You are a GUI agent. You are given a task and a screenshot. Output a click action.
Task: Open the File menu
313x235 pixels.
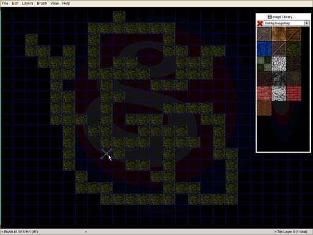5,3
